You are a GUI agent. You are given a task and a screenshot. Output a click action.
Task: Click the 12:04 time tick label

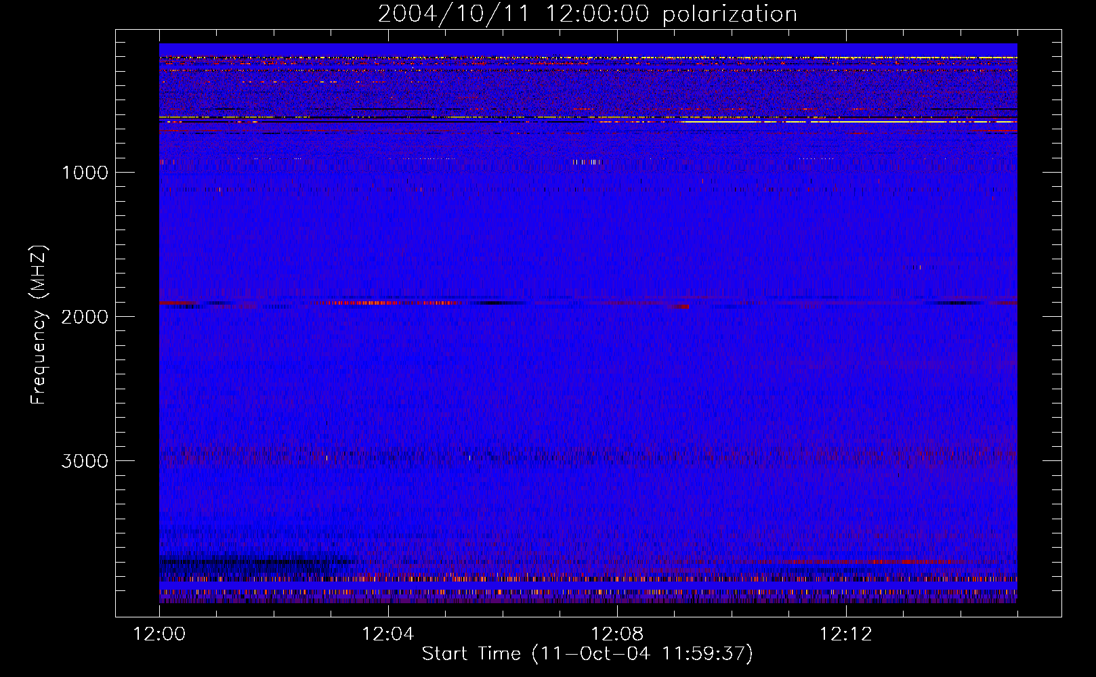click(388, 634)
